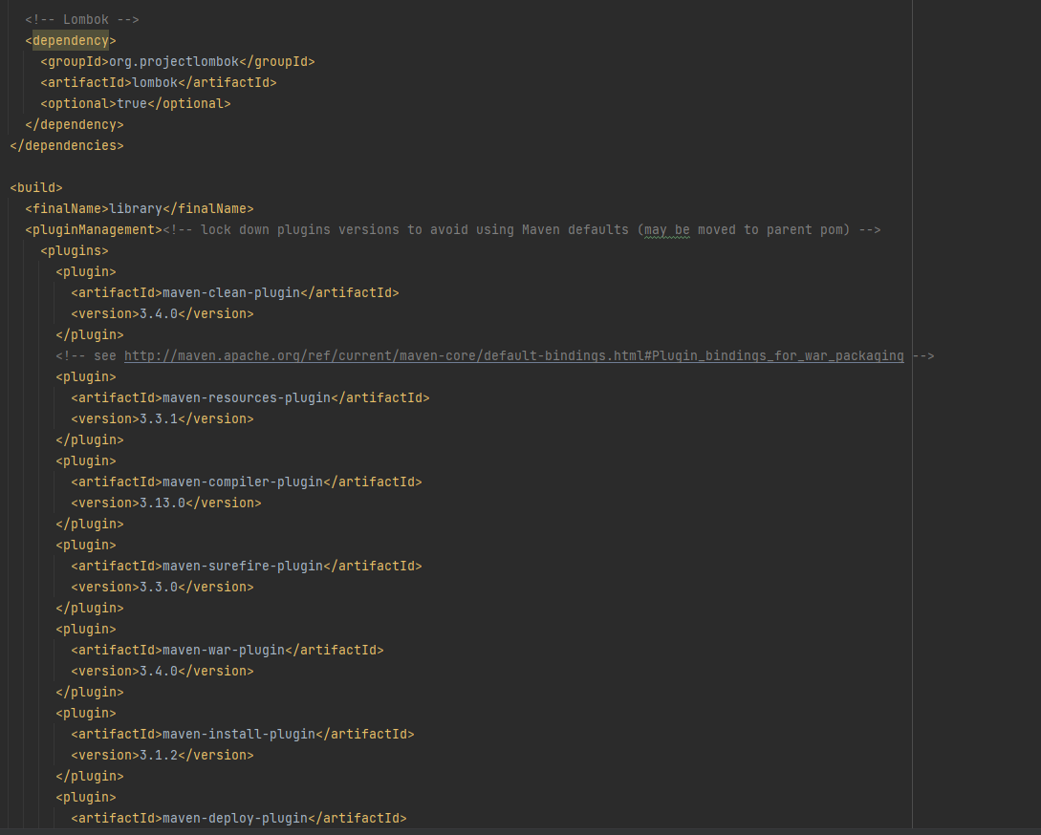Click the maven-compiler-plugin artifactId line
The width and height of the screenshot is (1041, 835).
[x=247, y=482]
